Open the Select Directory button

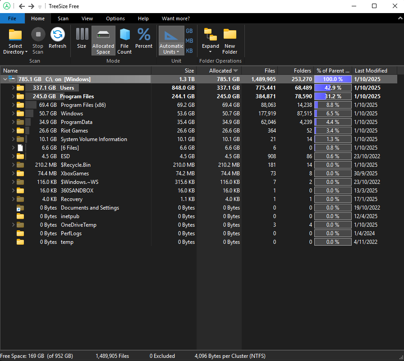pyautogui.click(x=15, y=41)
